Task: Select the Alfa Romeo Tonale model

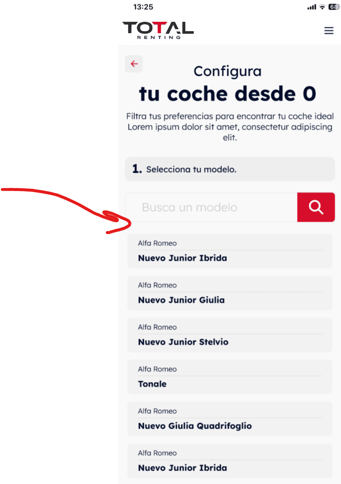Action: click(x=230, y=377)
